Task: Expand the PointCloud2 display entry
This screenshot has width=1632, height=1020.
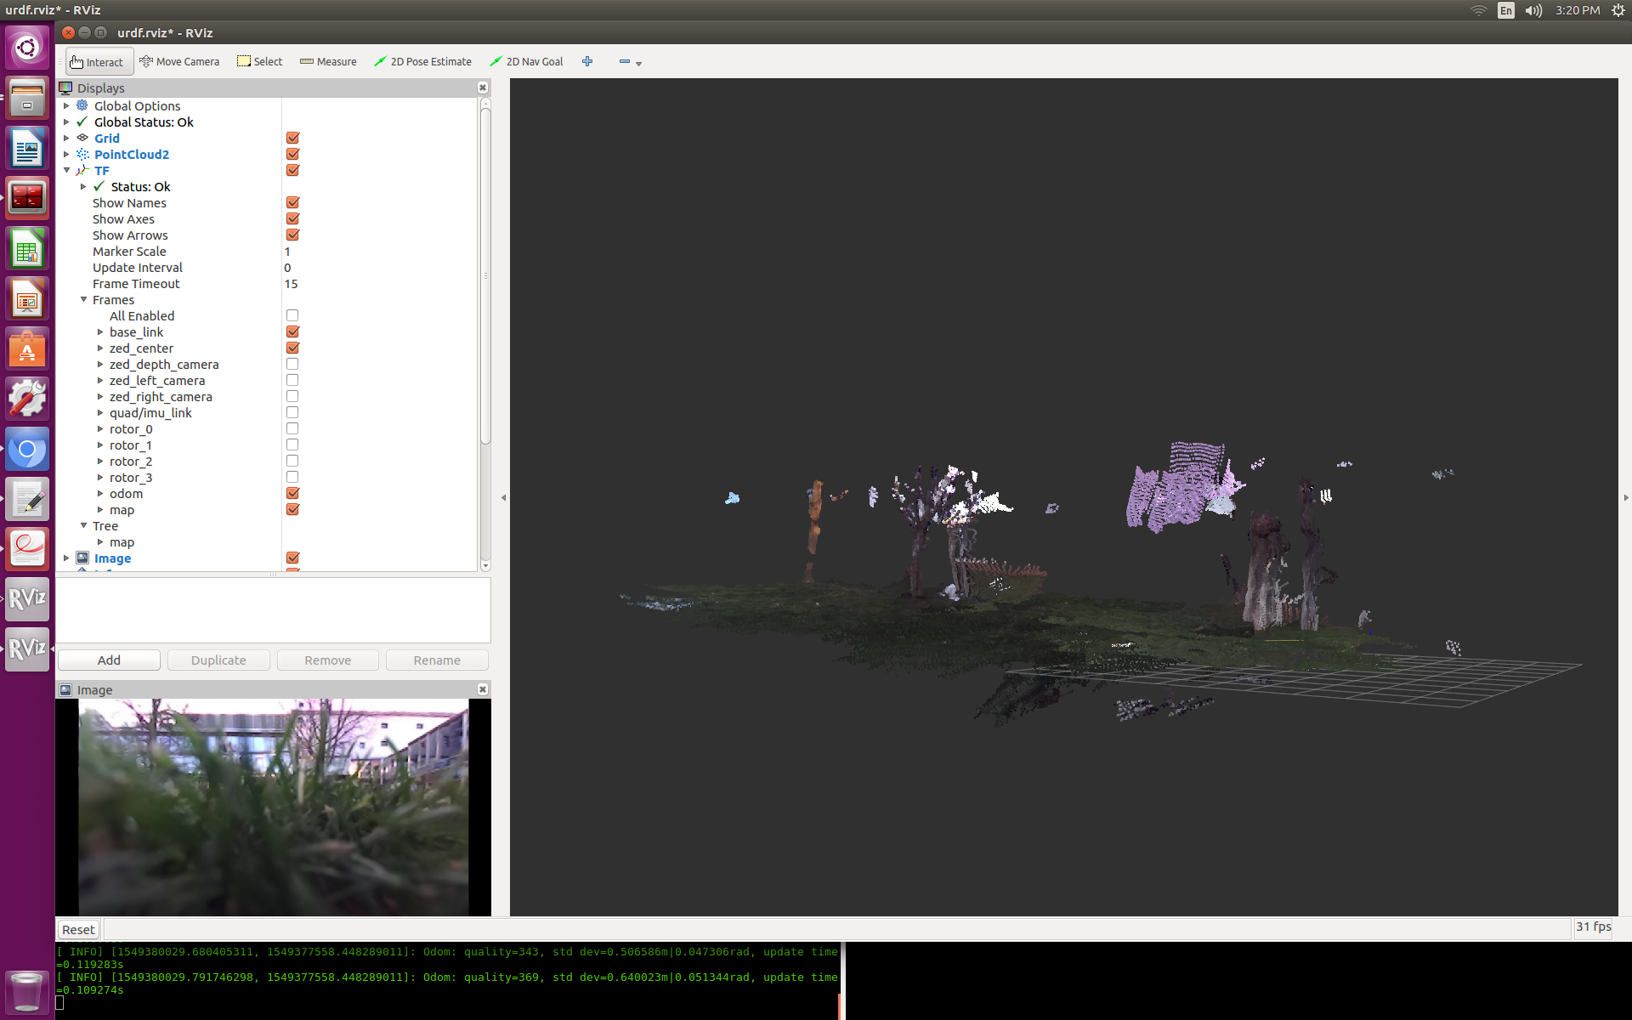Action: tap(66, 155)
